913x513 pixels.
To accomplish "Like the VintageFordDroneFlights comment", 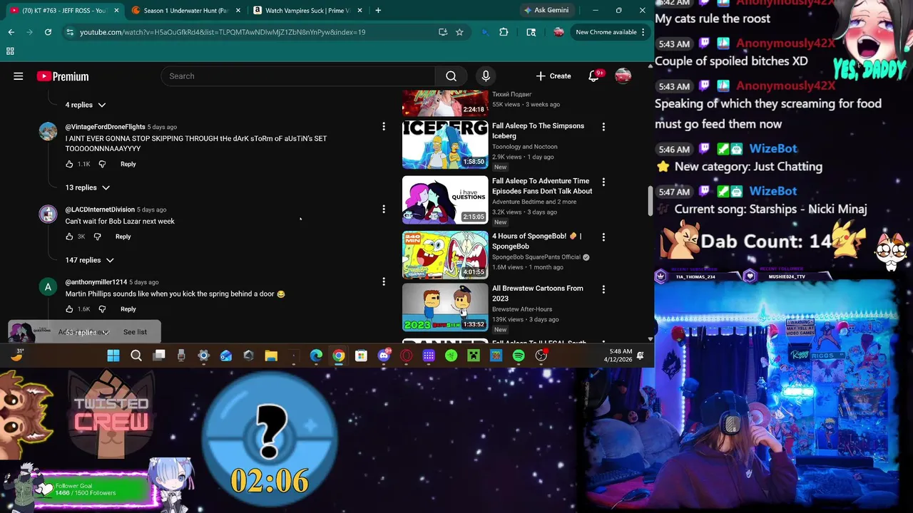I will (x=69, y=164).
